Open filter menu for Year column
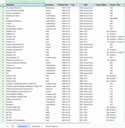Screen dimensions: 125x128 [x=82, y=5]
